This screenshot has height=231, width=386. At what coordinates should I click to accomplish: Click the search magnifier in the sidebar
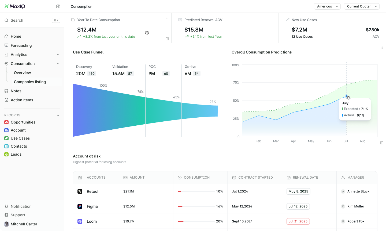pyautogui.click(x=6, y=20)
